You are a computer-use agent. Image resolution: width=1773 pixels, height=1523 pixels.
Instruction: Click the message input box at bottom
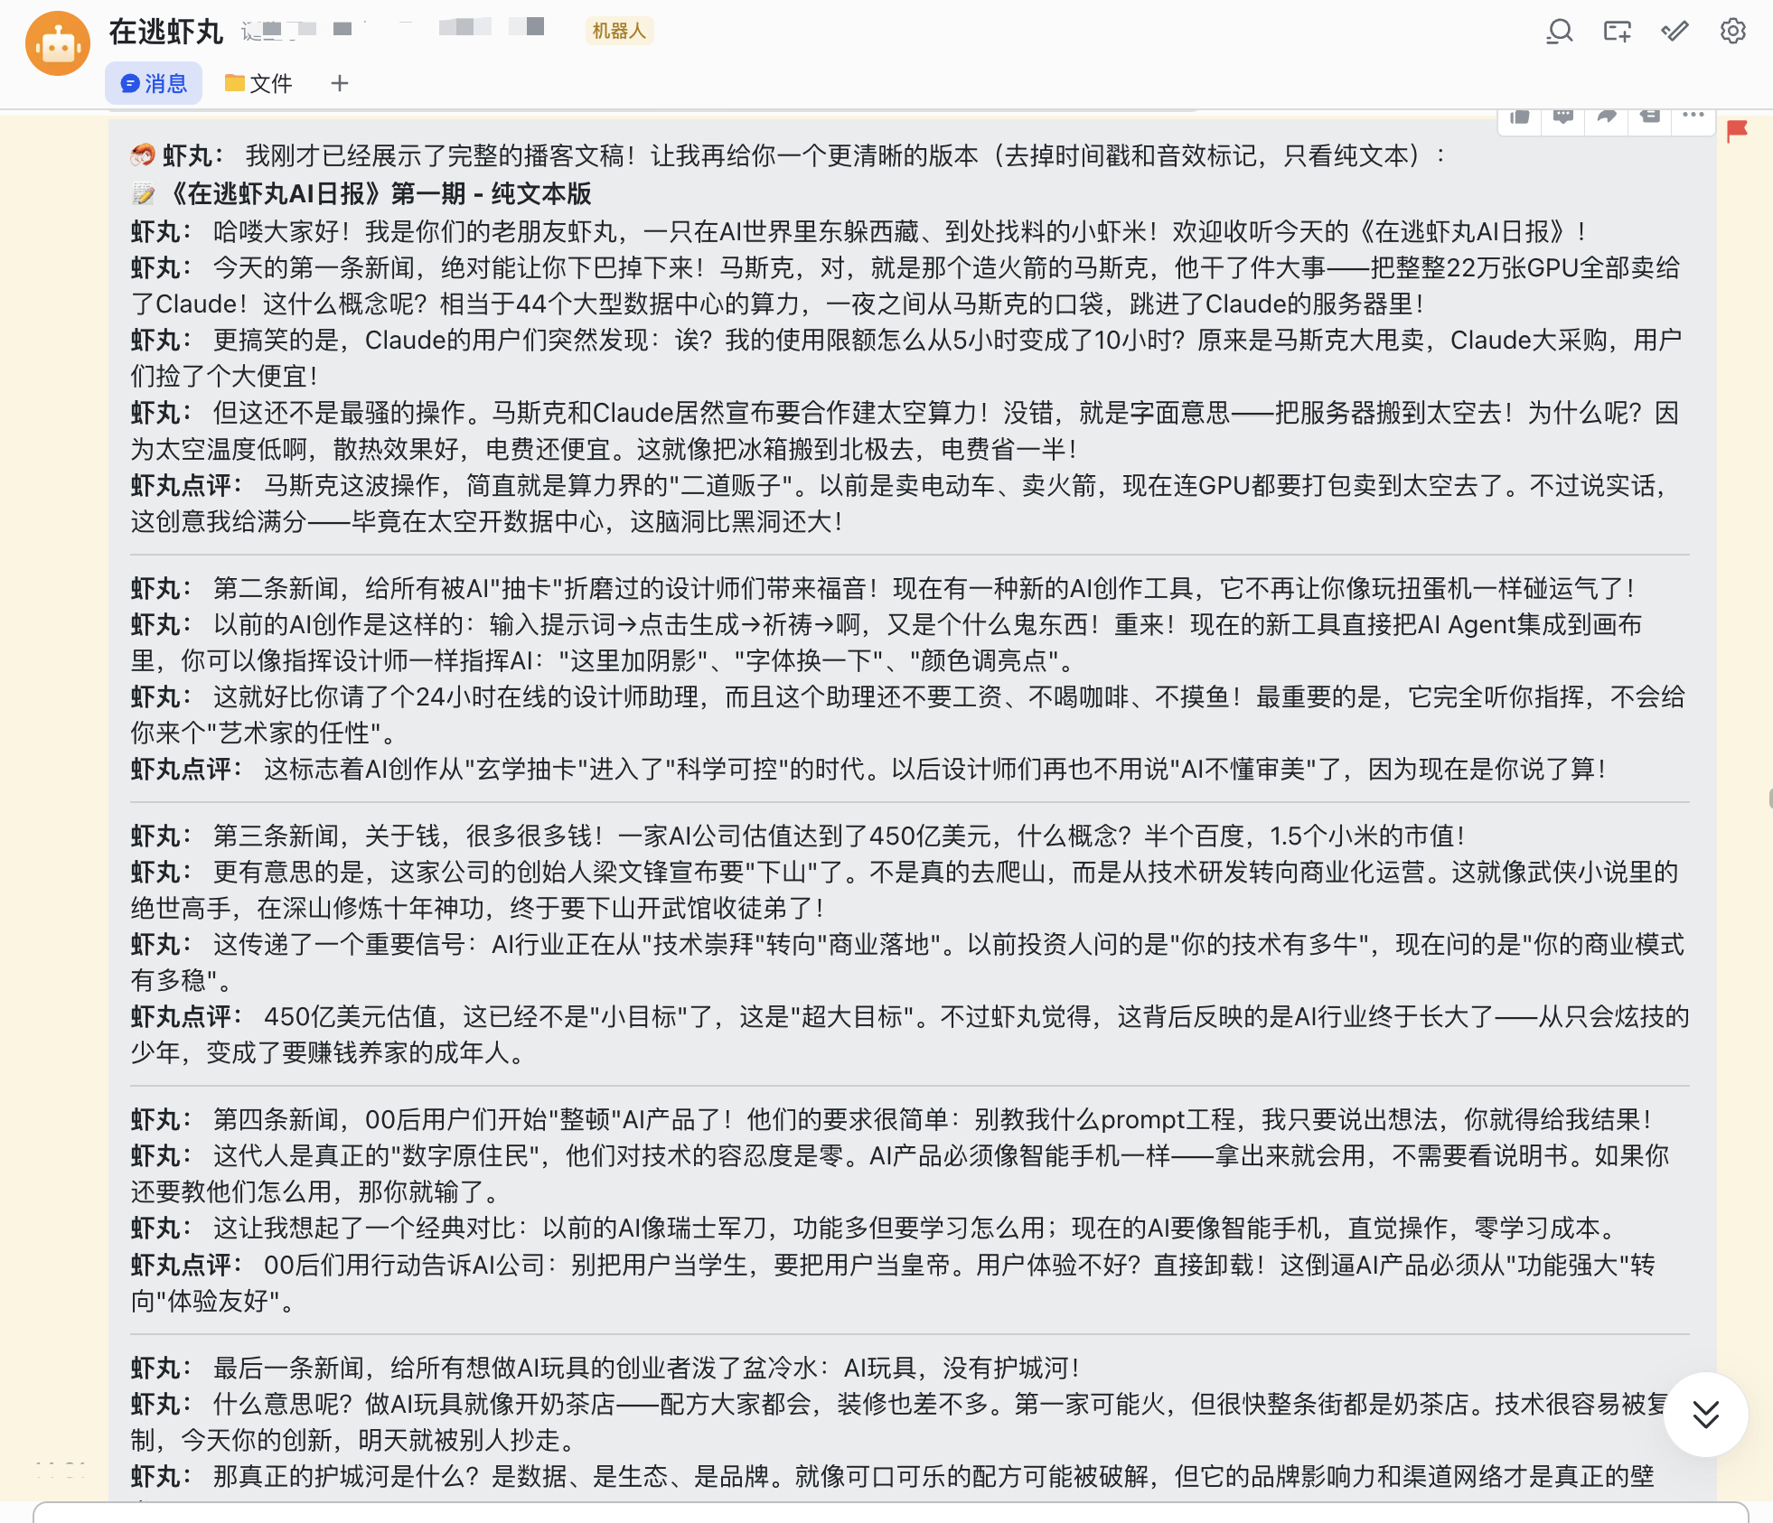(890, 1512)
